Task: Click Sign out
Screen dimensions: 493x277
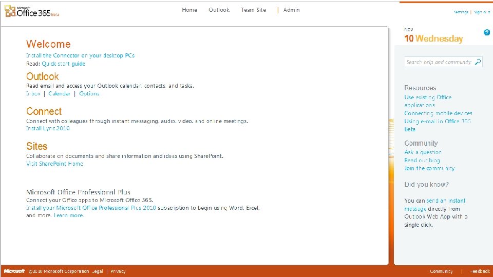Action: point(482,12)
